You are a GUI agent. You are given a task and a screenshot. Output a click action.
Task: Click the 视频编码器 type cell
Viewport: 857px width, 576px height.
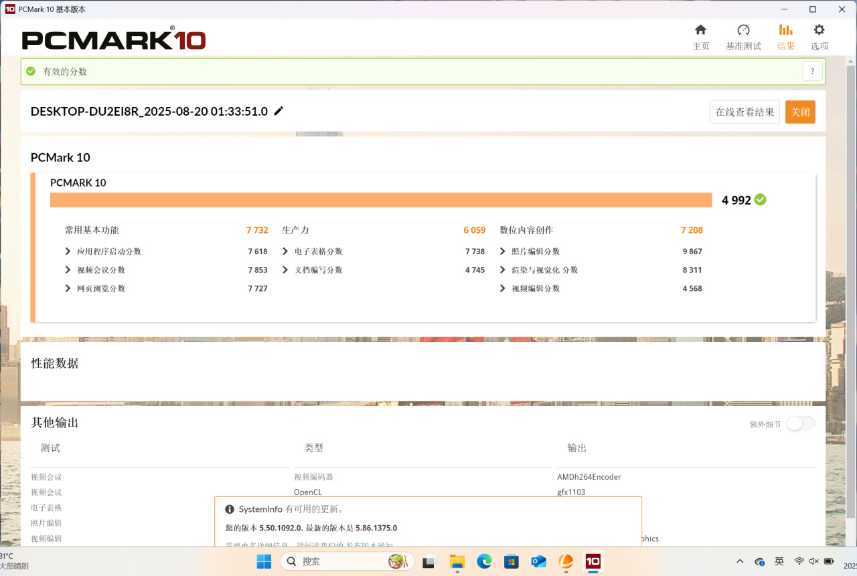coord(313,477)
